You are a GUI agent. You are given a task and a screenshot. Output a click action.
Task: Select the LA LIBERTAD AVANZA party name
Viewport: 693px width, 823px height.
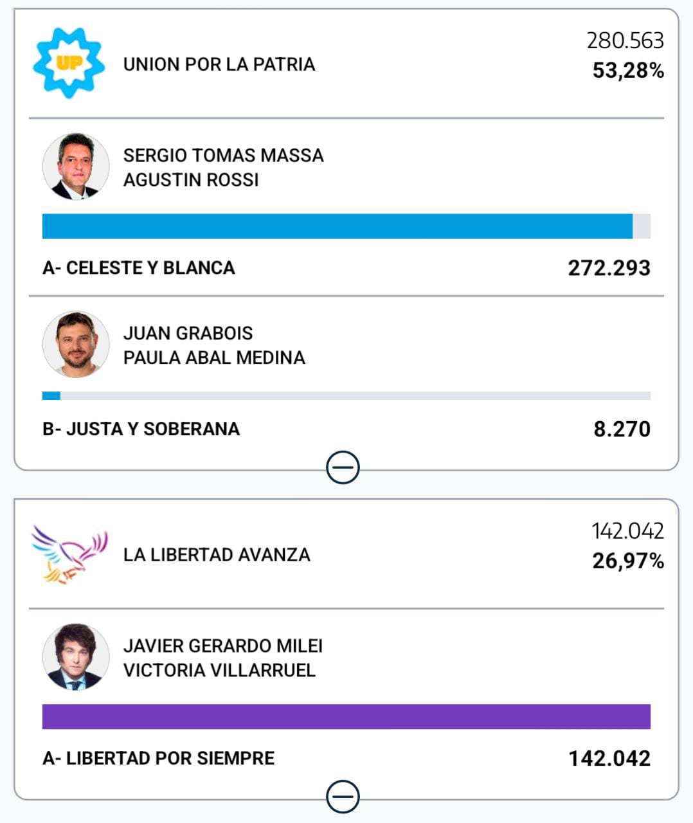[x=217, y=555]
